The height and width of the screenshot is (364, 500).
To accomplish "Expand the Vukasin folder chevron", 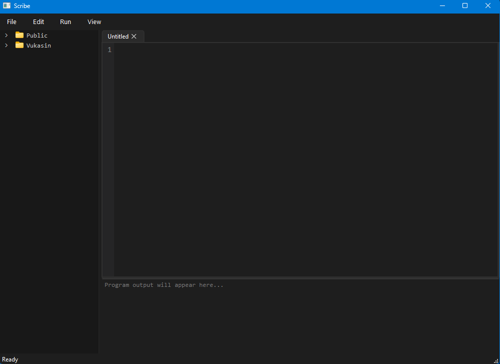I will pos(6,45).
